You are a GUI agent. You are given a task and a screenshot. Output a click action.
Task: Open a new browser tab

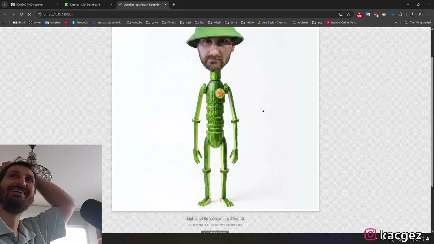pyautogui.click(x=174, y=5)
